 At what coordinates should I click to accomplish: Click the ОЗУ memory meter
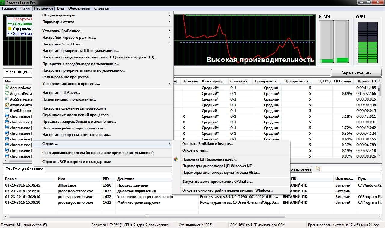(367, 42)
